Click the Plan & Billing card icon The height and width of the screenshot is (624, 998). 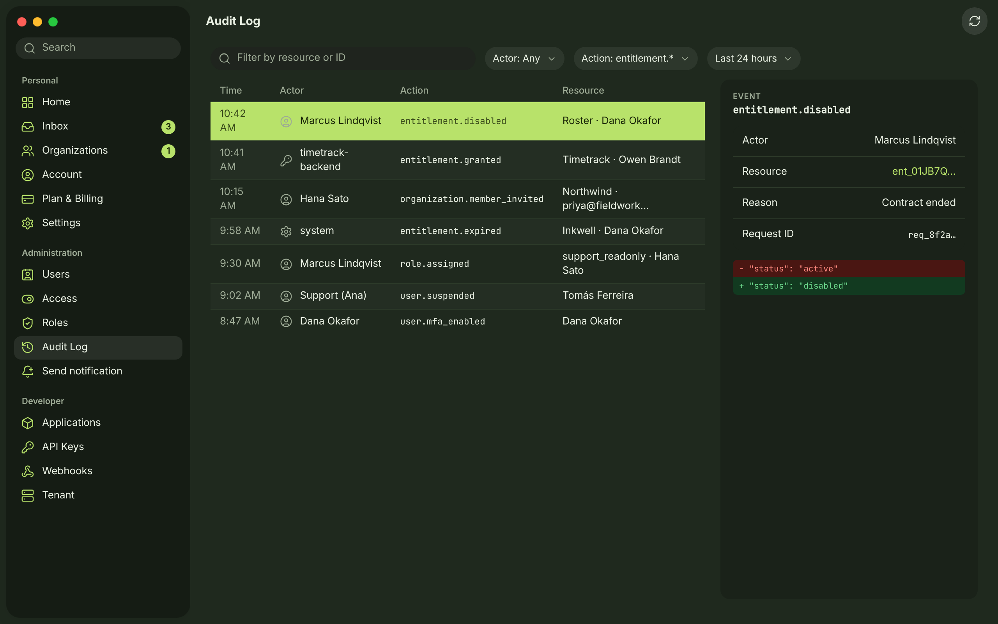(x=28, y=199)
